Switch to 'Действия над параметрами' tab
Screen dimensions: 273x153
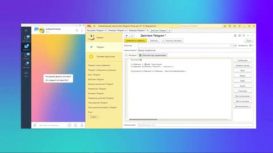153,55
